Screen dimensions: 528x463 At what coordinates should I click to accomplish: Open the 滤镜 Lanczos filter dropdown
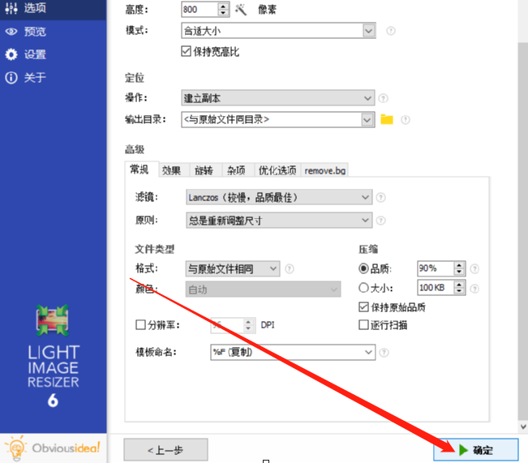(x=279, y=197)
